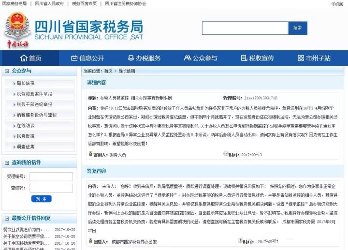Click 首页 in the breadcrumb path

point(108,71)
